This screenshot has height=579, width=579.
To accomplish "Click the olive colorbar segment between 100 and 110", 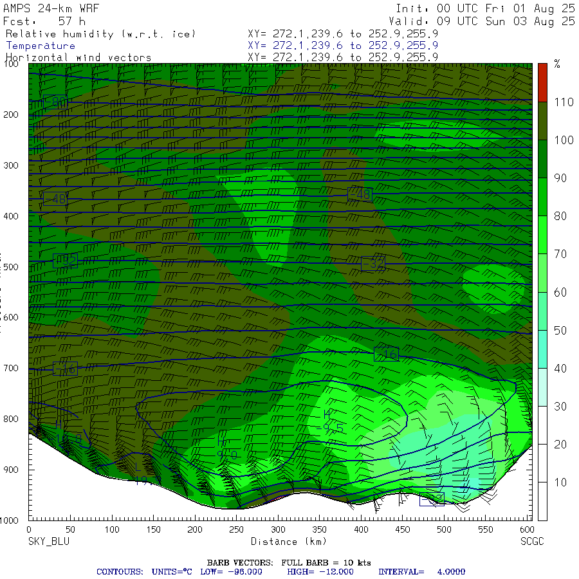I will pos(542,121).
